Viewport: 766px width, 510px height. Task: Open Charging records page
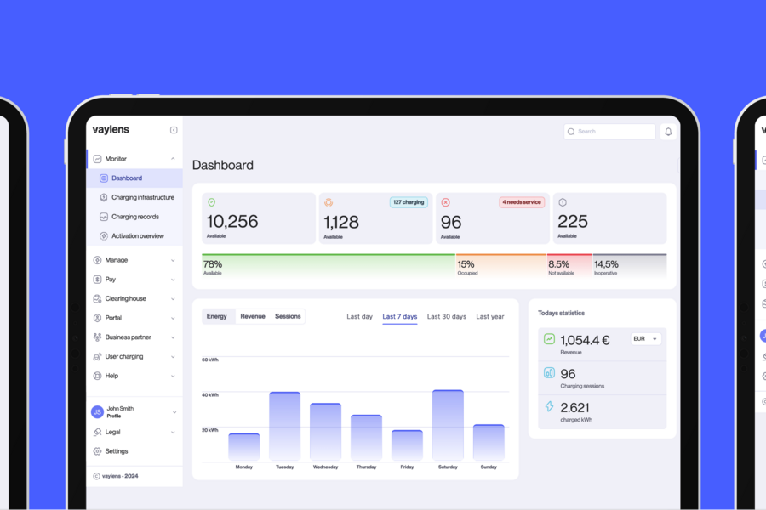[134, 217]
